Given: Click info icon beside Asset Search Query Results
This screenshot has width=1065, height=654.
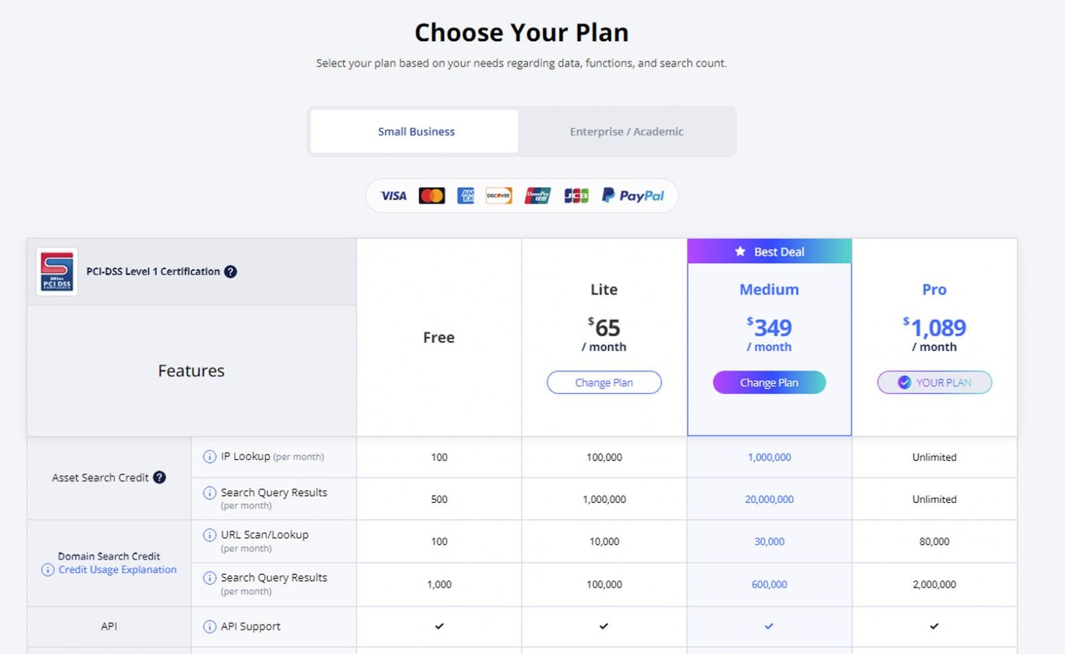Looking at the screenshot, I should tap(210, 493).
